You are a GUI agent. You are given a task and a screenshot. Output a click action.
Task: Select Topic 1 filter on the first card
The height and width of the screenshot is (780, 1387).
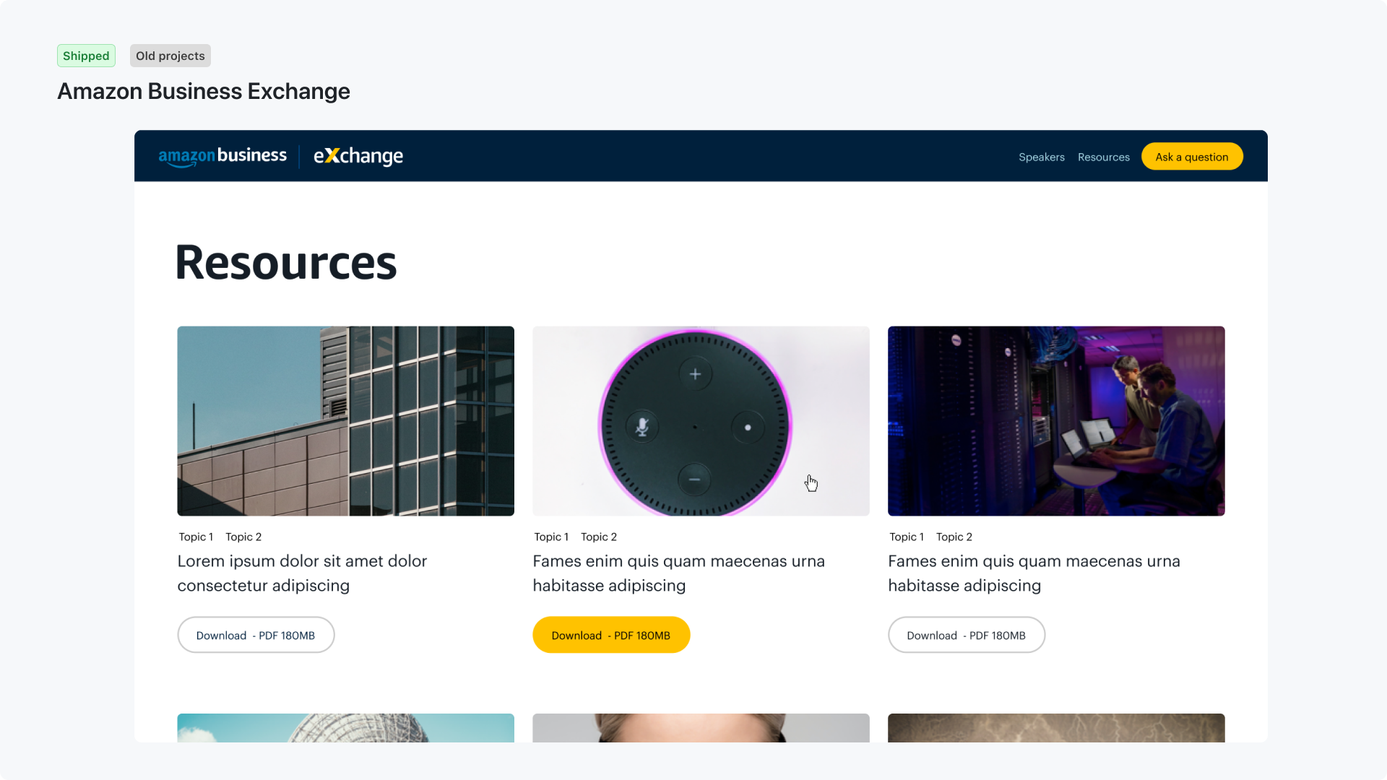click(196, 537)
